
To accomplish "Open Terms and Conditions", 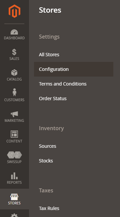I will [x=63, y=84].
